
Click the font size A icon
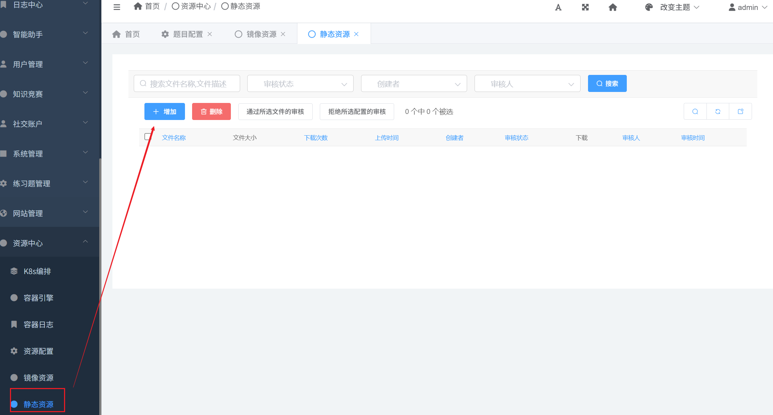click(x=558, y=7)
